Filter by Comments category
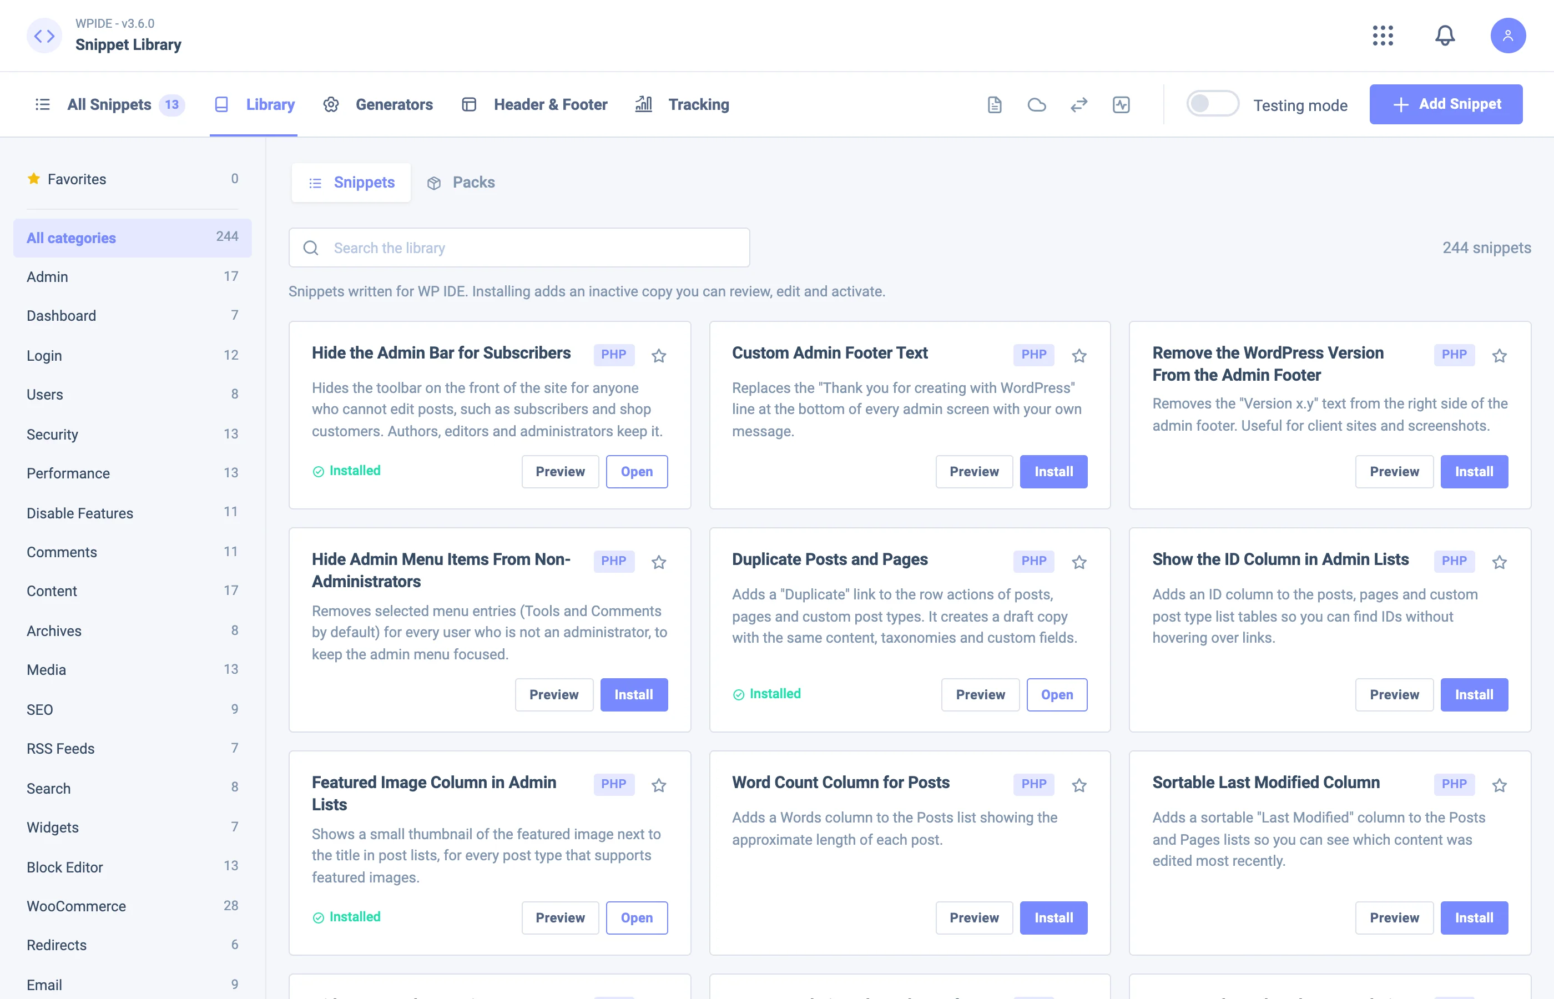This screenshot has height=999, width=1554. (x=132, y=552)
